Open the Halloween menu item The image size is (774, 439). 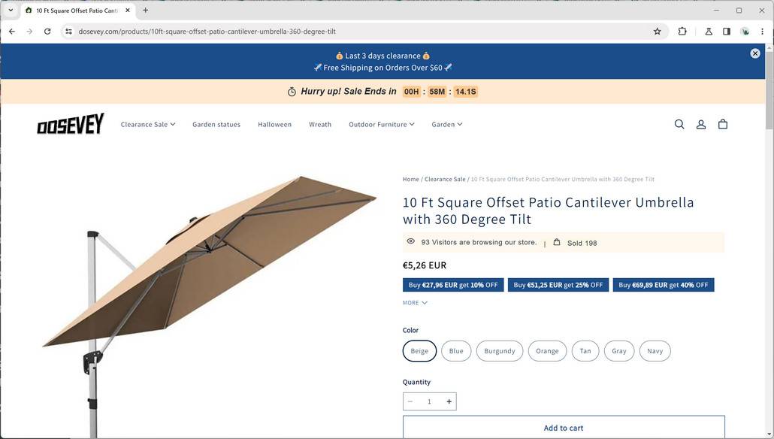[274, 125]
